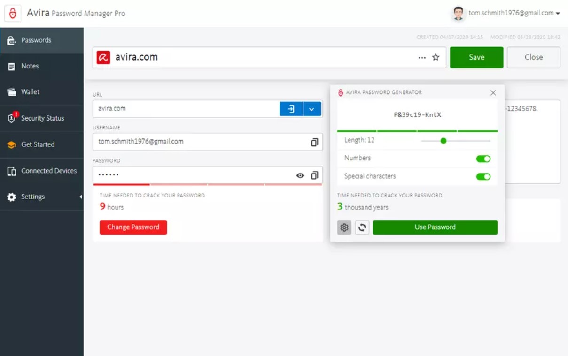The width and height of the screenshot is (568, 356).
Task: Star the avira.com entry as favorite
Action: [x=435, y=57]
